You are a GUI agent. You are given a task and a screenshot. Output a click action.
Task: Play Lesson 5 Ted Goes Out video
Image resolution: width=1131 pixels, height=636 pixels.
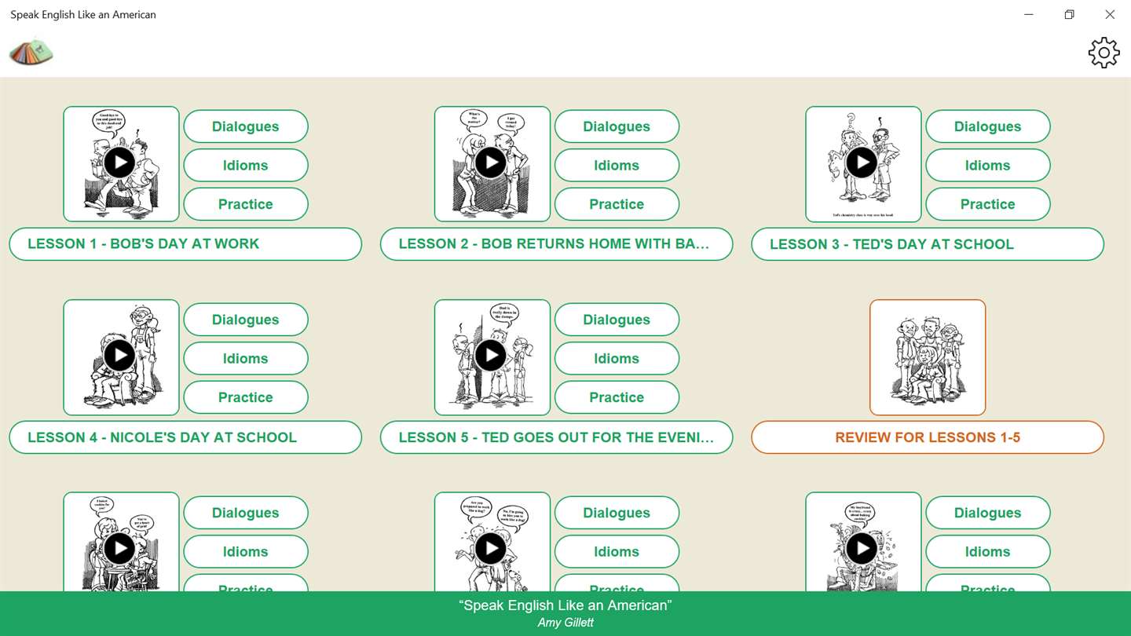click(491, 356)
